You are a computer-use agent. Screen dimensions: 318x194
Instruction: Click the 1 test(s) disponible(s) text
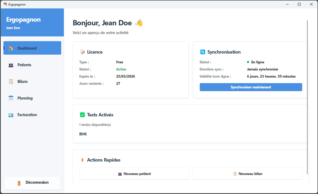click(x=95, y=125)
